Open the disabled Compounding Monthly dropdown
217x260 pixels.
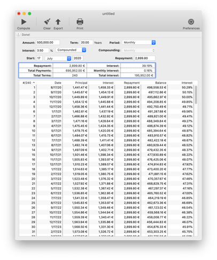(x=139, y=50)
